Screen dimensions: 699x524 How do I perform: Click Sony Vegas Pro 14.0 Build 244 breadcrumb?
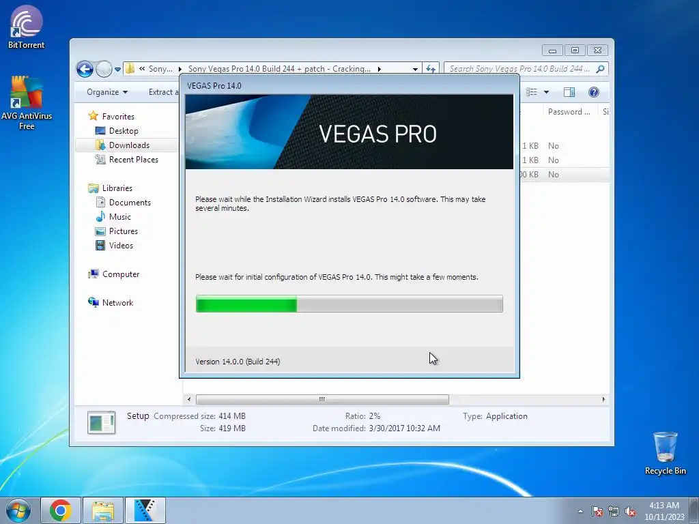tap(279, 69)
